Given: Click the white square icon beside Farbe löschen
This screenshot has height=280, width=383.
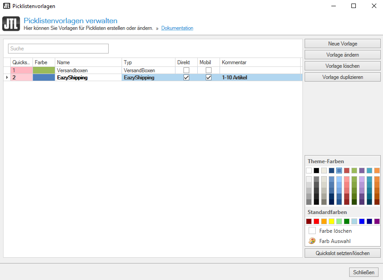Looking at the screenshot, I should [x=311, y=231].
